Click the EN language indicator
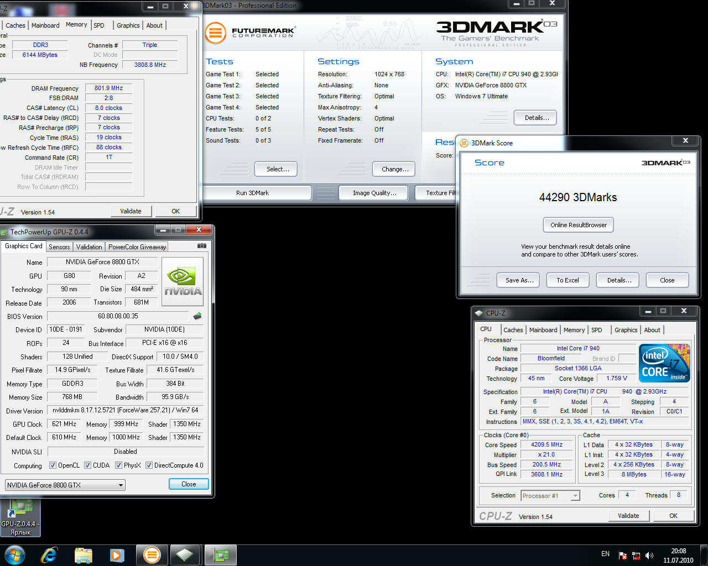Image resolution: width=708 pixels, height=566 pixels. click(x=605, y=554)
